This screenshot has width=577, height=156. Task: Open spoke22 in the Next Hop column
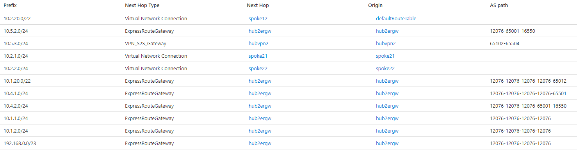[x=258, y=68]
